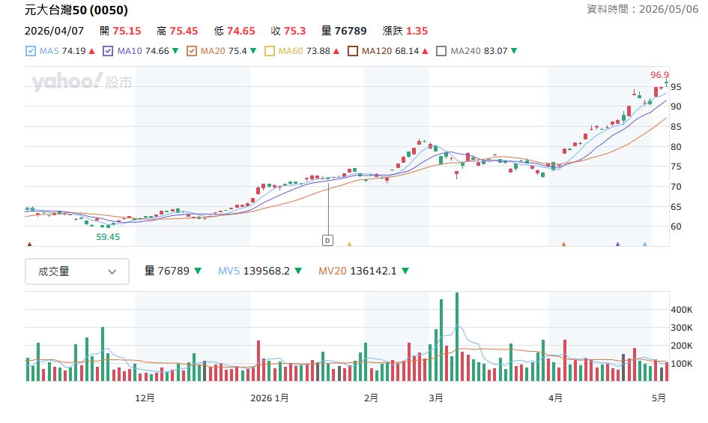Click the 2026 1月 axis label
Screen dimensions: 708x423
(x=270, y=398)
